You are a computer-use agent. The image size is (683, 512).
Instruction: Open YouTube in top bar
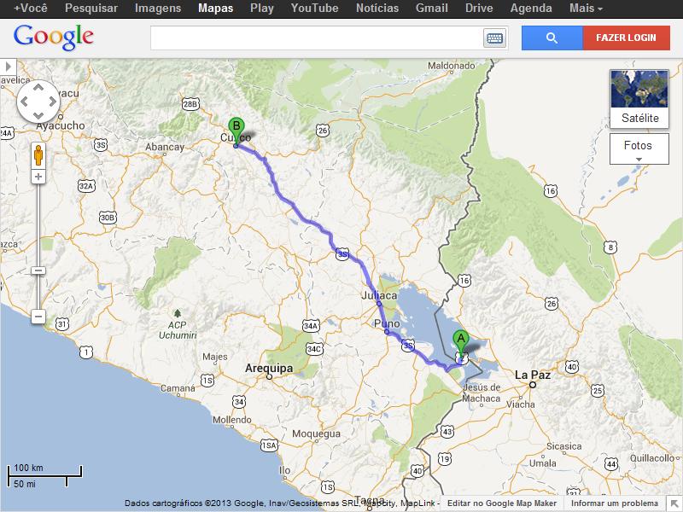(x=314, y=9)
